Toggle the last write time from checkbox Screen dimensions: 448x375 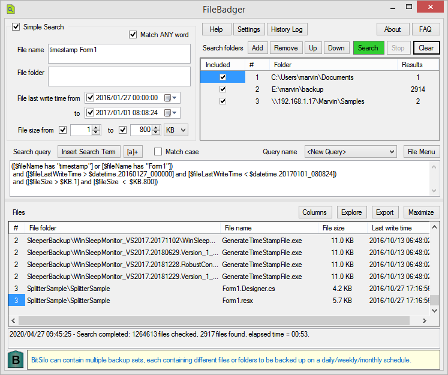point(90,98)
